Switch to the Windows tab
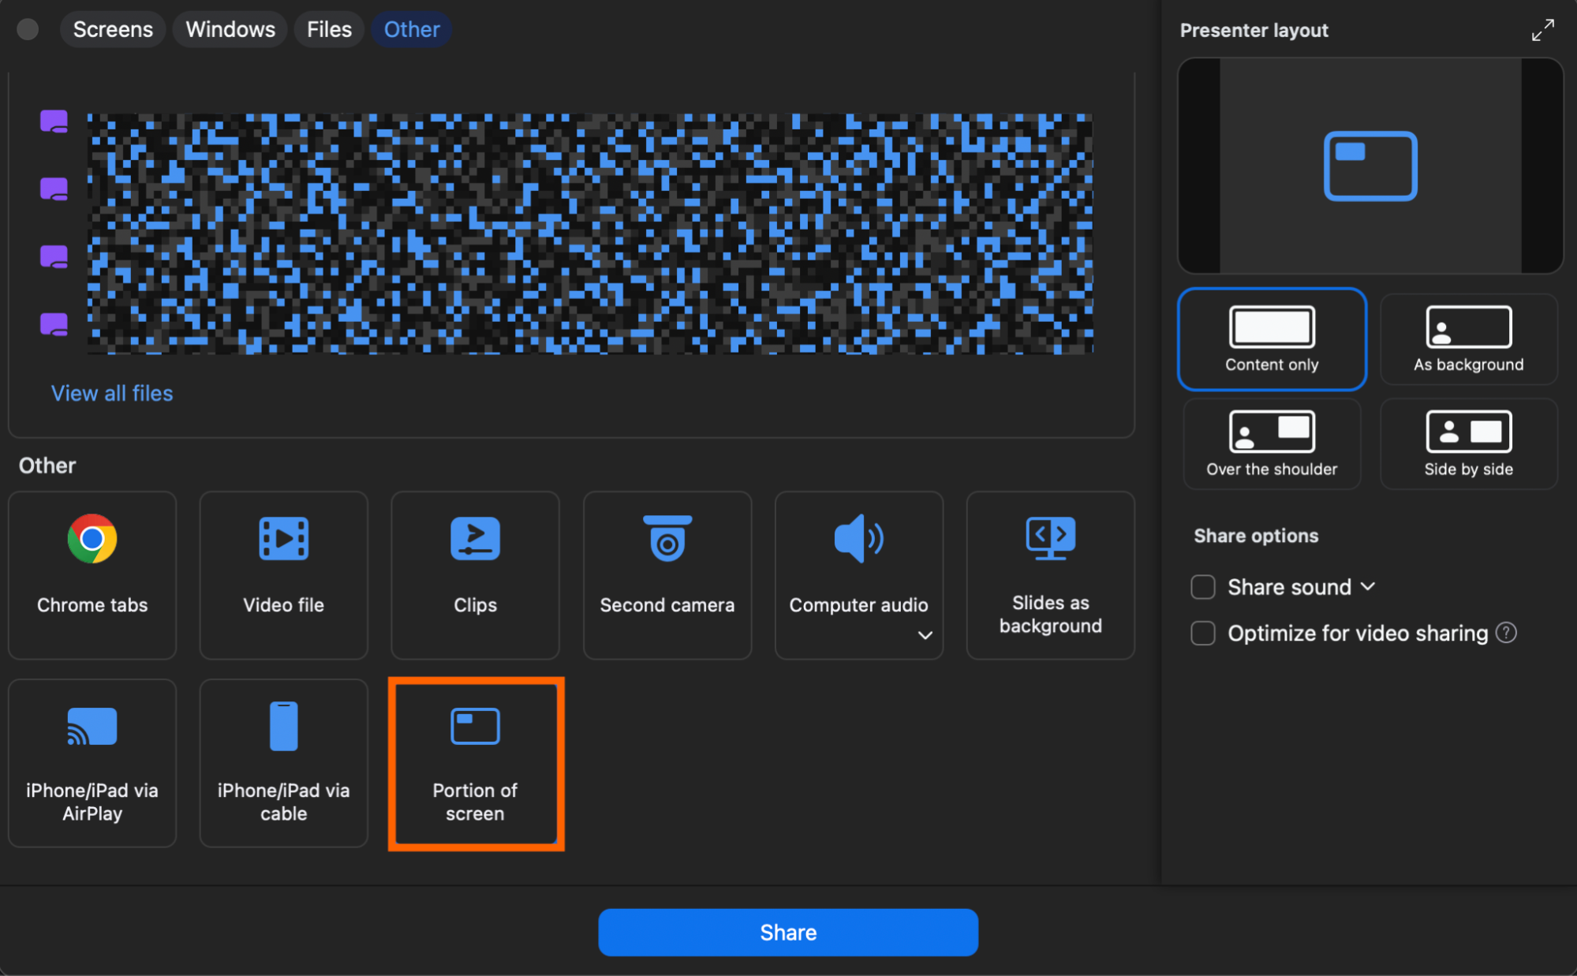This screenshot has height=976, width=1577. 230,29
